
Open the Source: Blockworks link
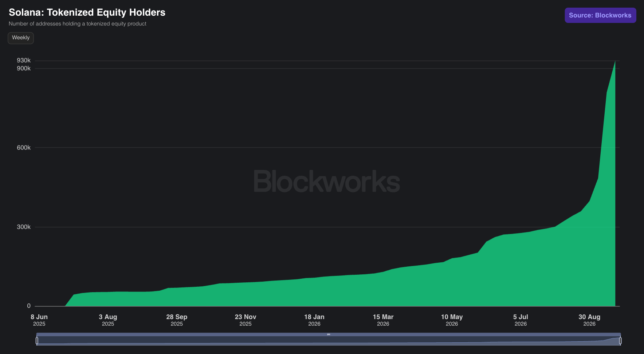coord(600,15)
